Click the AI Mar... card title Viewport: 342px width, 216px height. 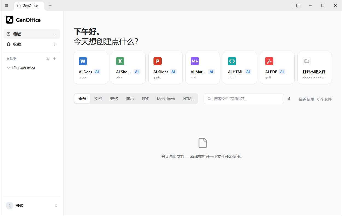[198, 72]
